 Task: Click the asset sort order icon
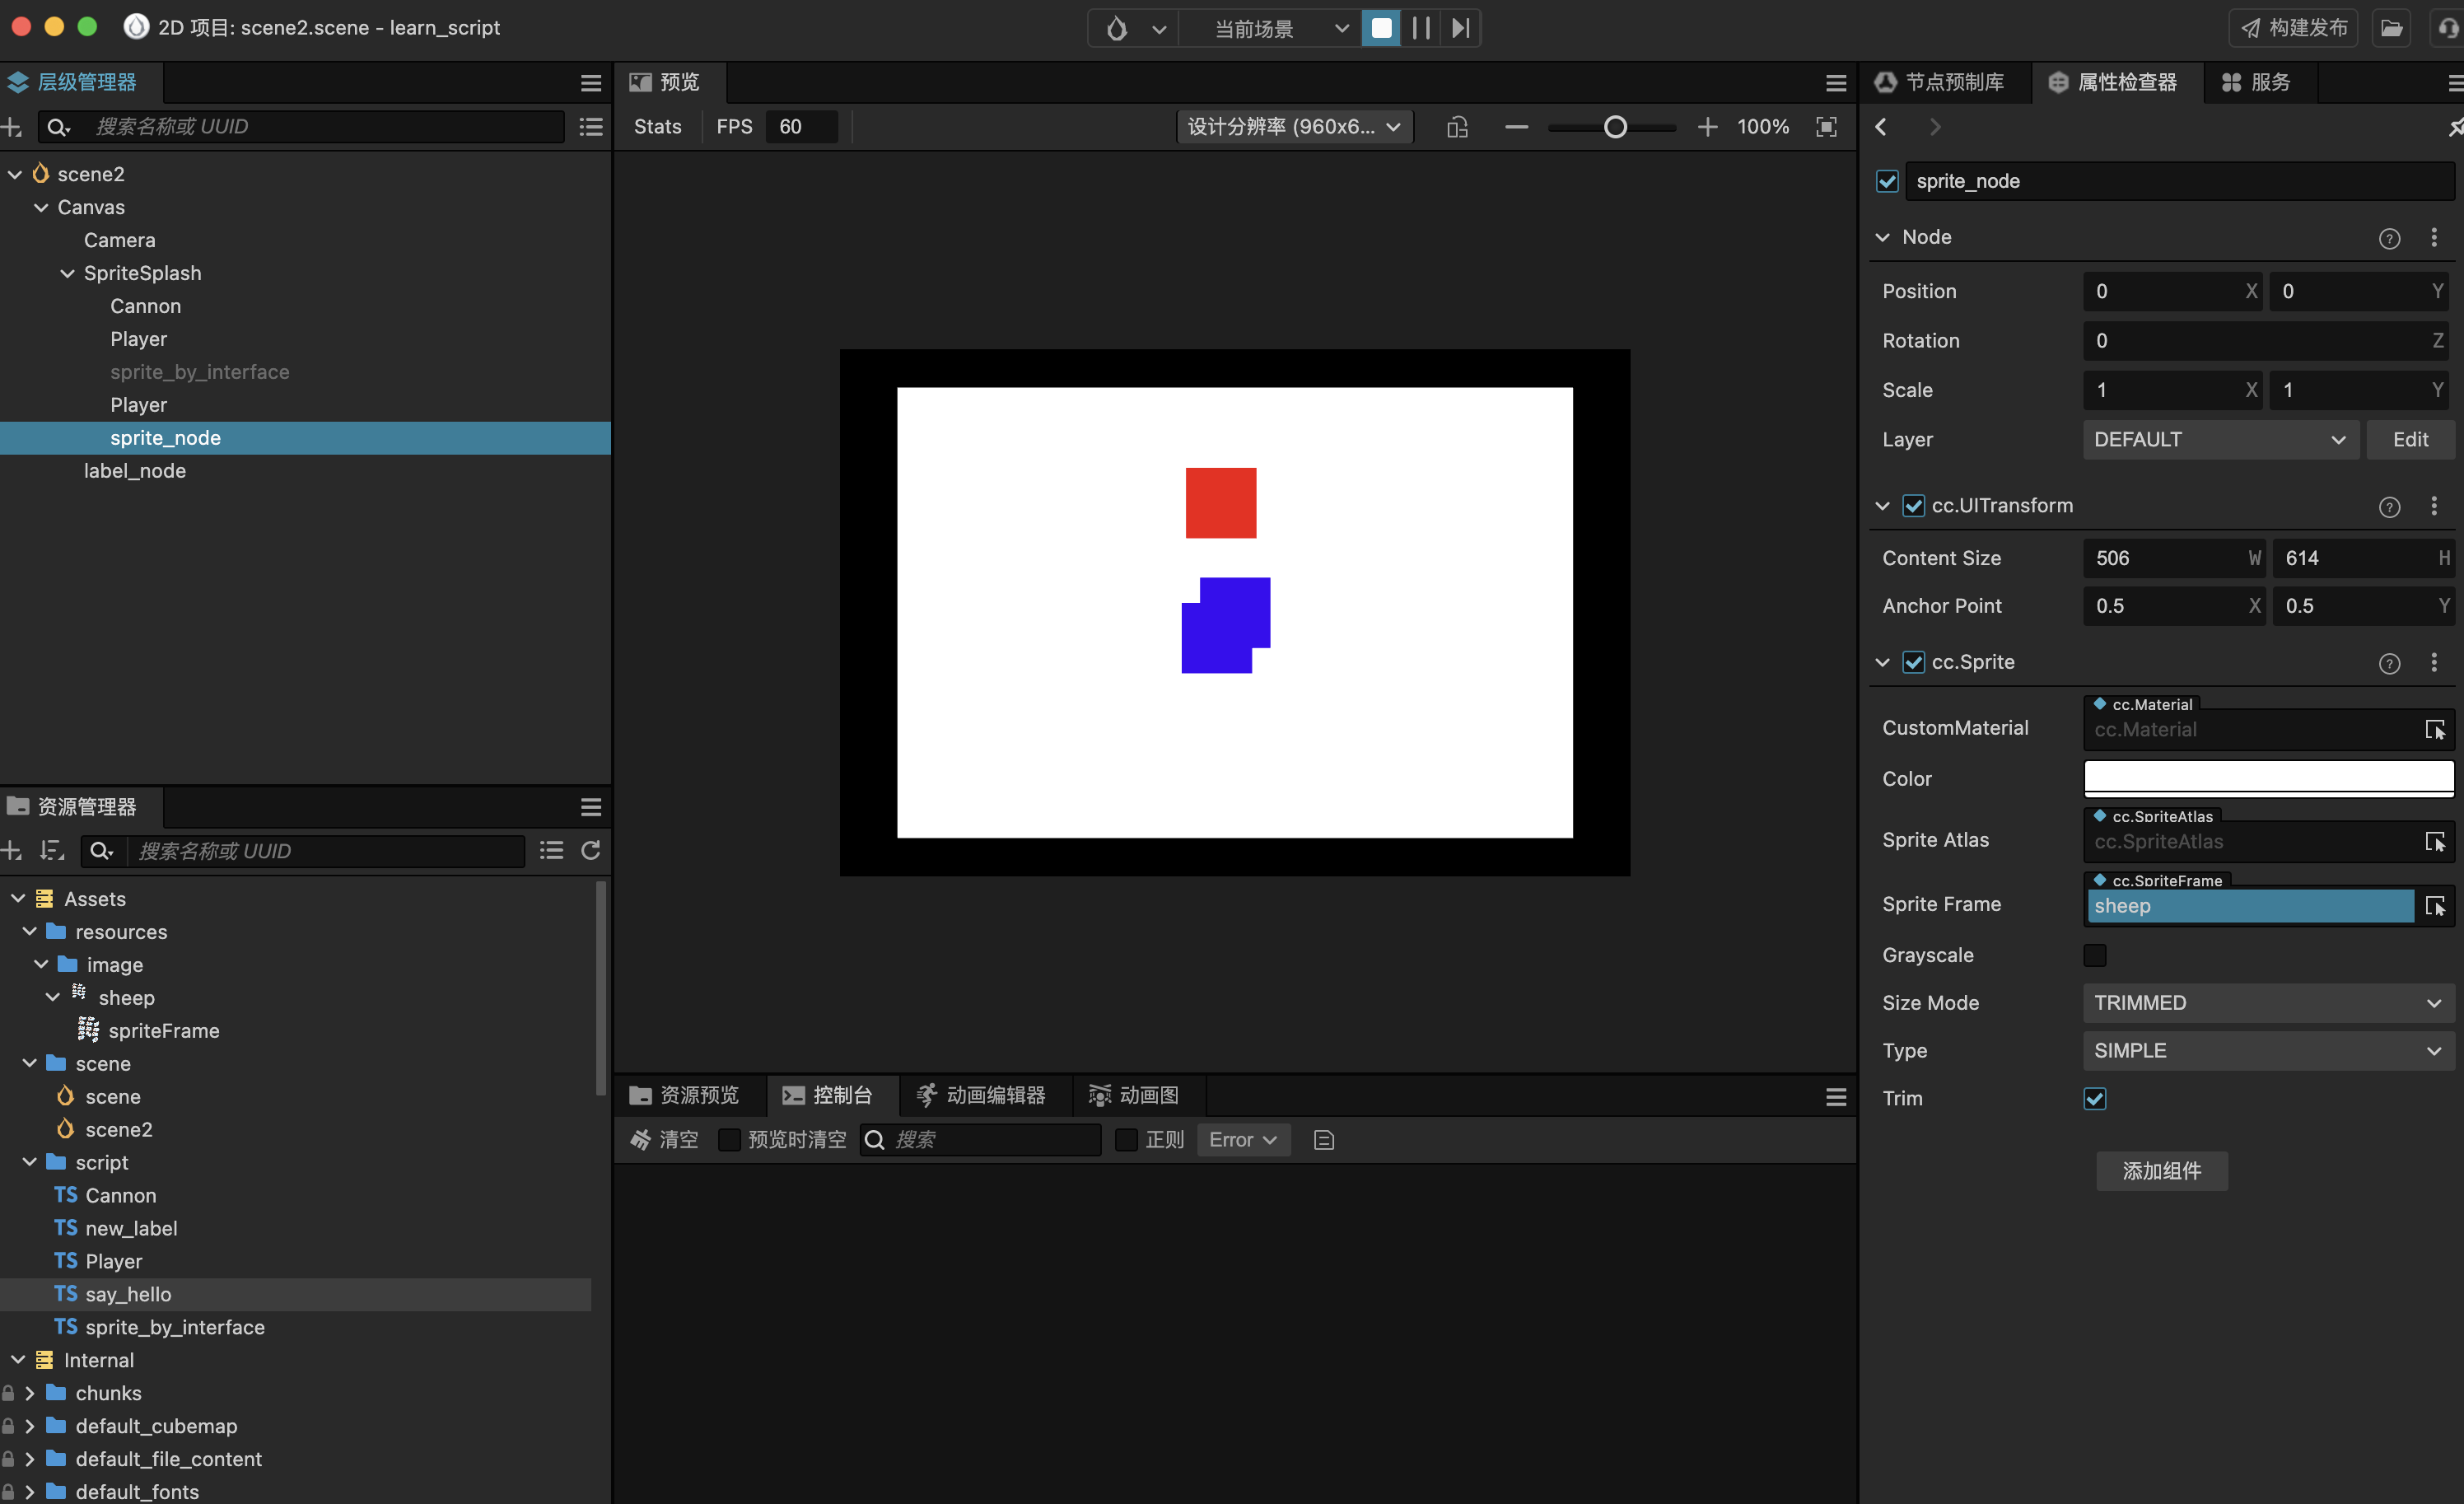(51, 850)
